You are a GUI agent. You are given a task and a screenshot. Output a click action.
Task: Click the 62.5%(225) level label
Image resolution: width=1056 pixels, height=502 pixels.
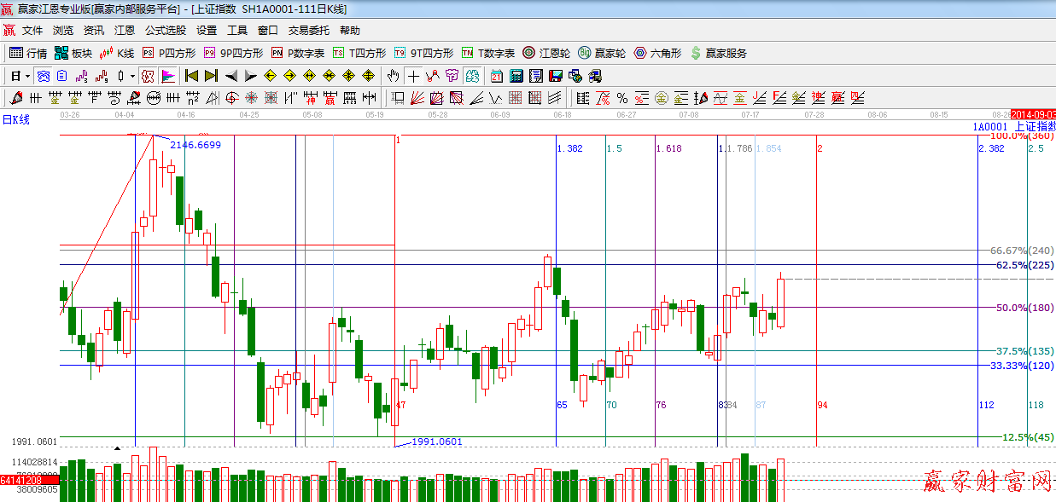pos(1024,265)
